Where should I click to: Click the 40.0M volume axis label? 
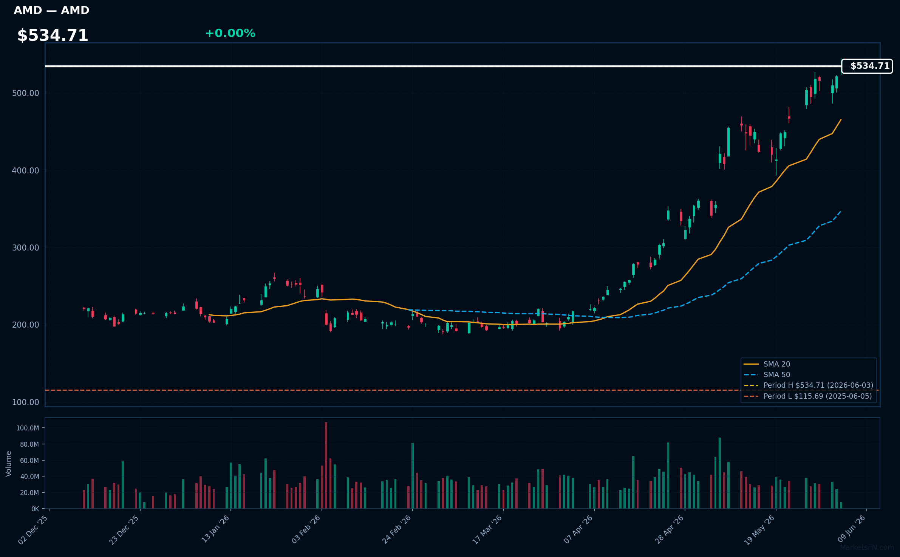click(x=29, y=477)
